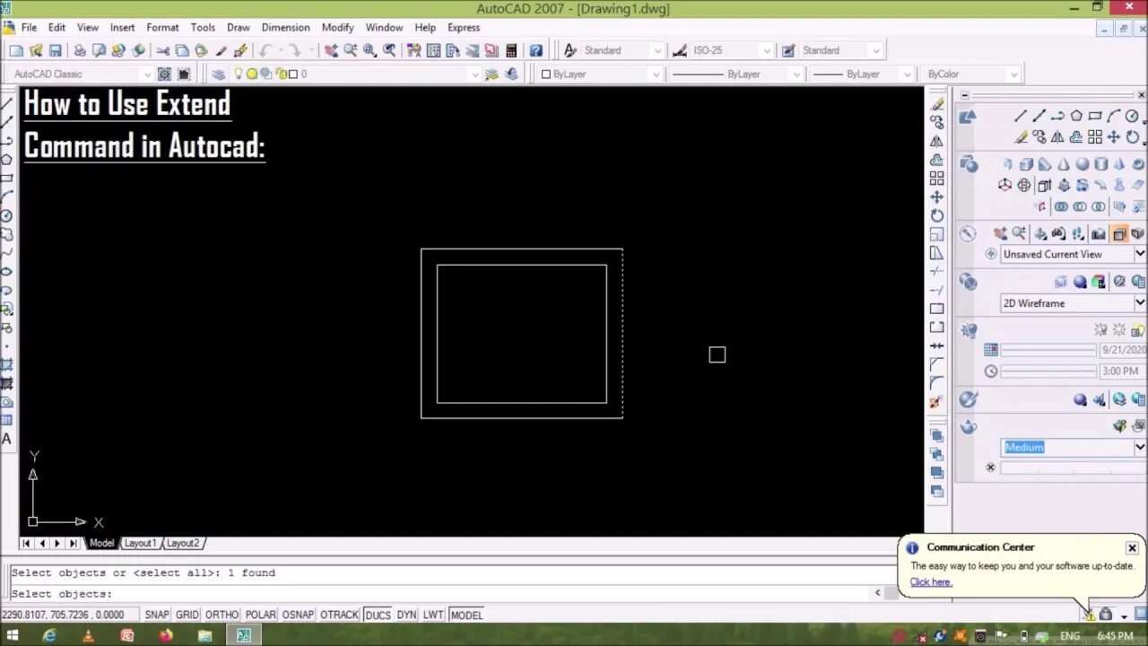
Task: Toggle SNAP mode in status bar
Action: click(157, 615)
